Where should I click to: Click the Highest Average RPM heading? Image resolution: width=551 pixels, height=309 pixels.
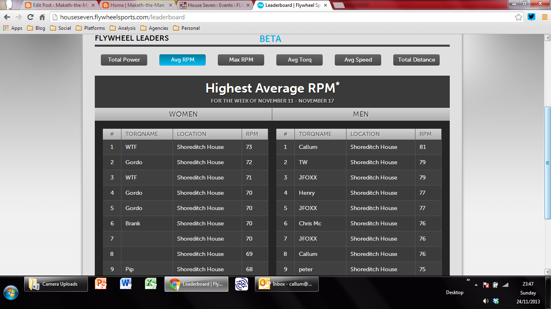point(272,88)
